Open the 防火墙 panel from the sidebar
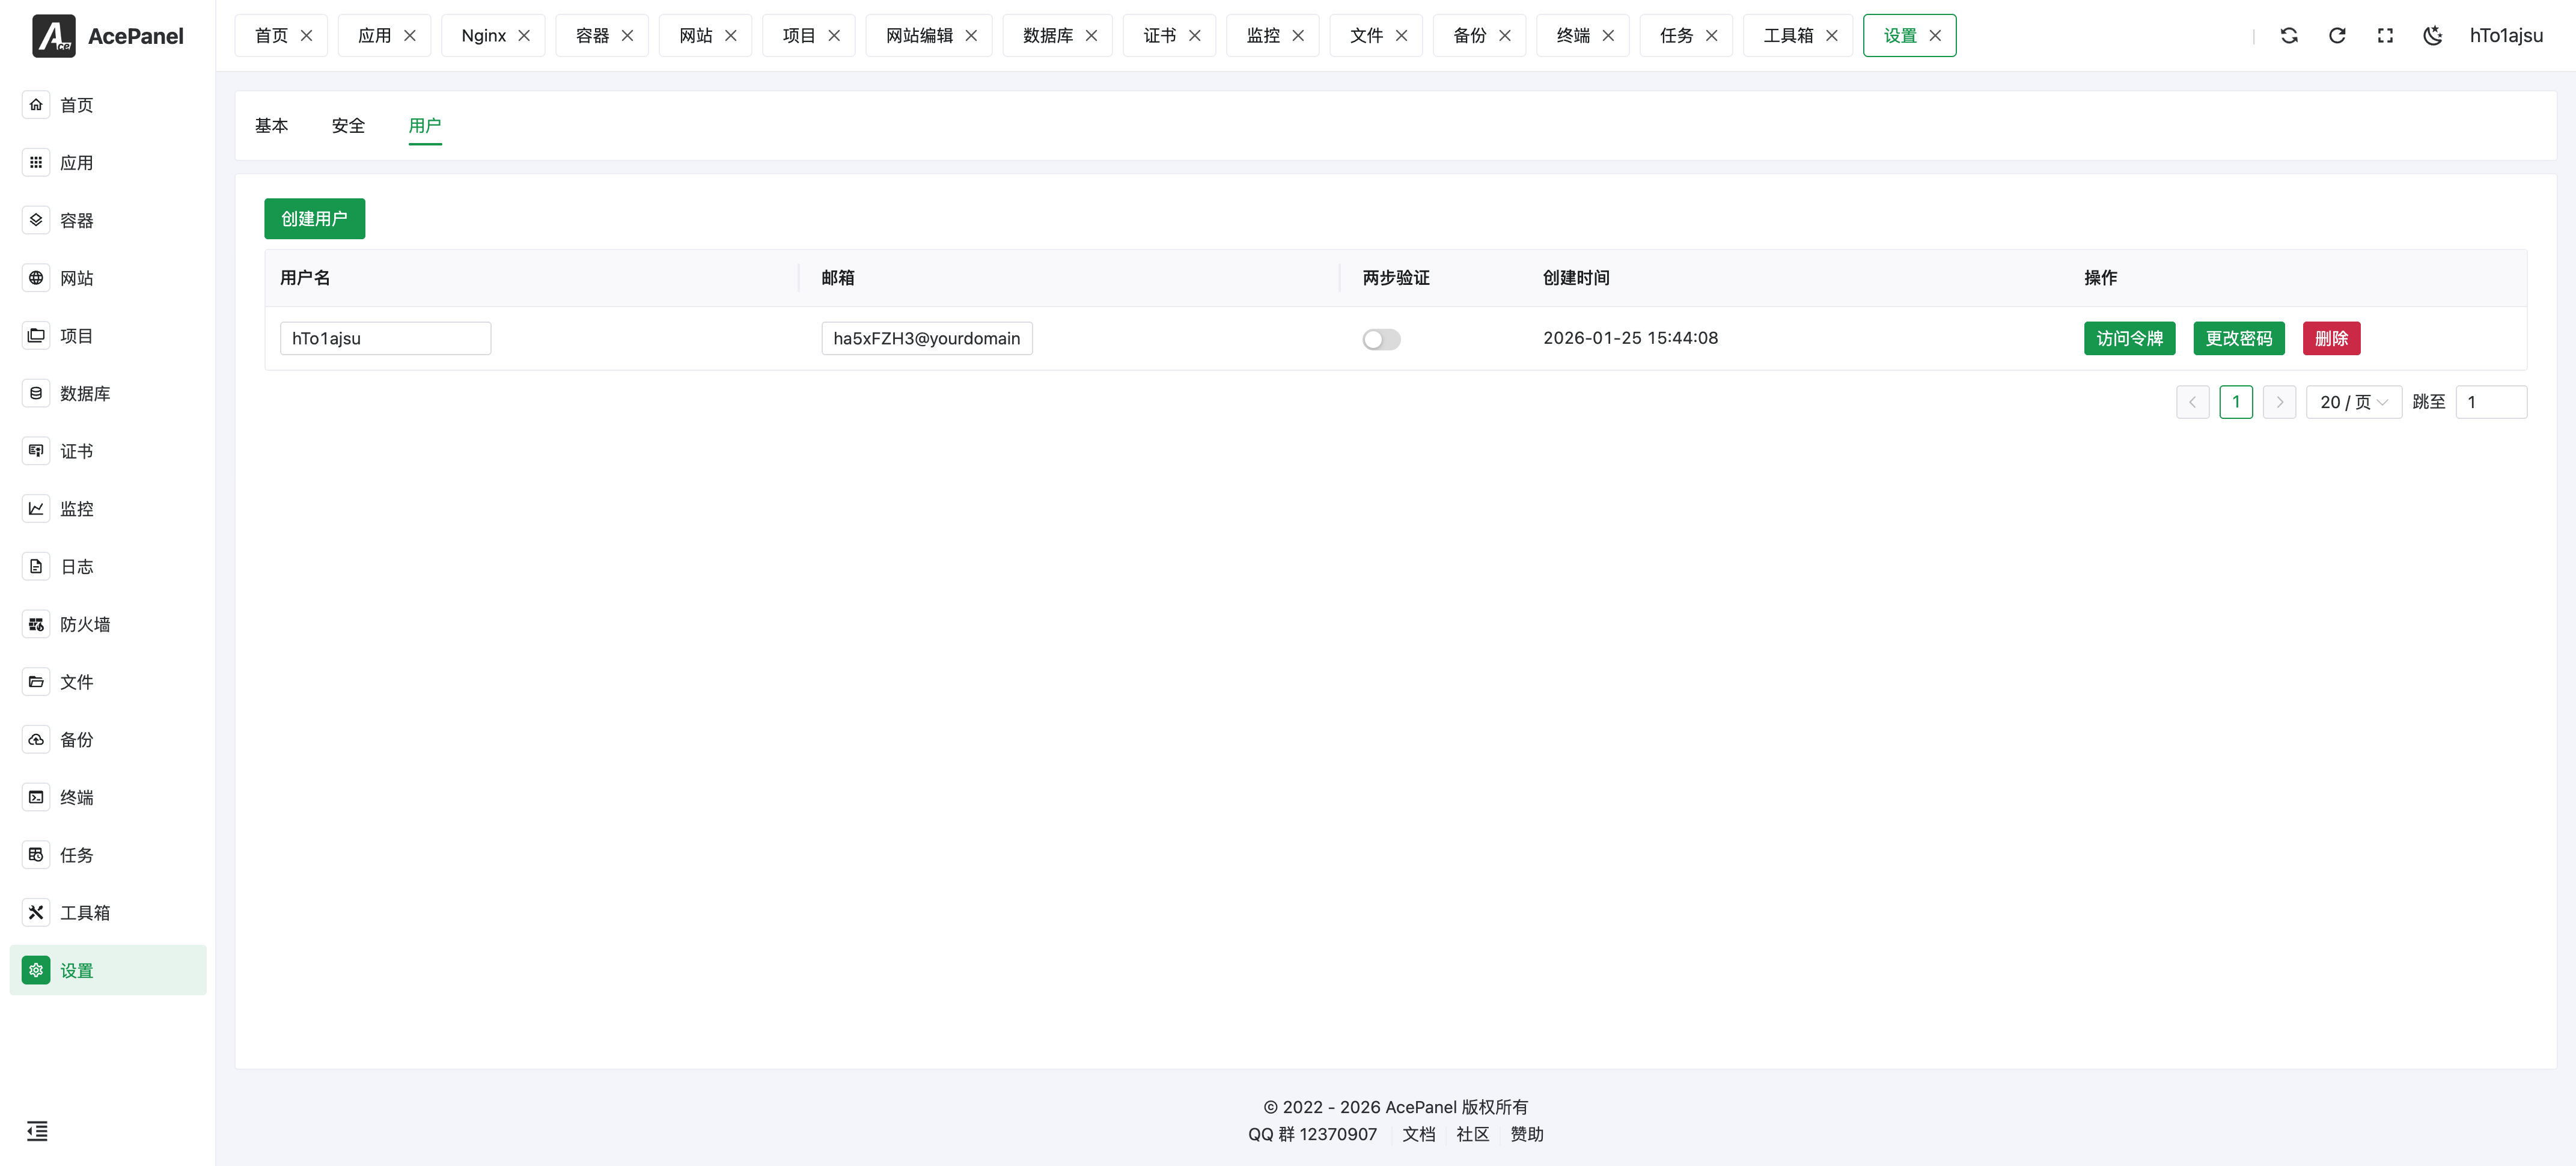Image resolution: width=2576 pixels, height=1166 pixels. click(x=84, y=623)
